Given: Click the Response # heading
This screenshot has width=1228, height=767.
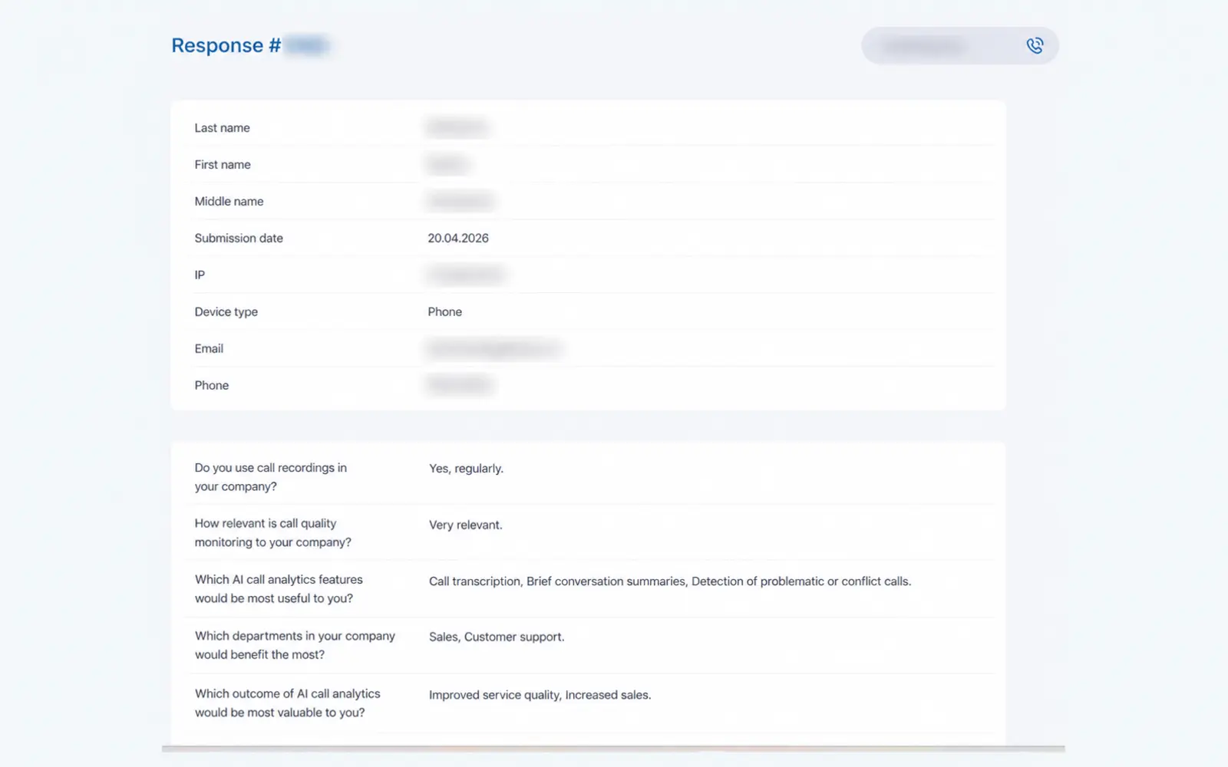Looking at the screenshot, I should 226,45.
